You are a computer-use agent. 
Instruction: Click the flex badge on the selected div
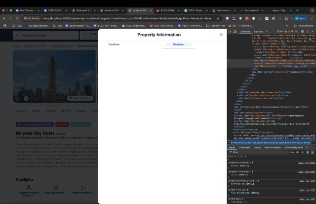[296, 66]
